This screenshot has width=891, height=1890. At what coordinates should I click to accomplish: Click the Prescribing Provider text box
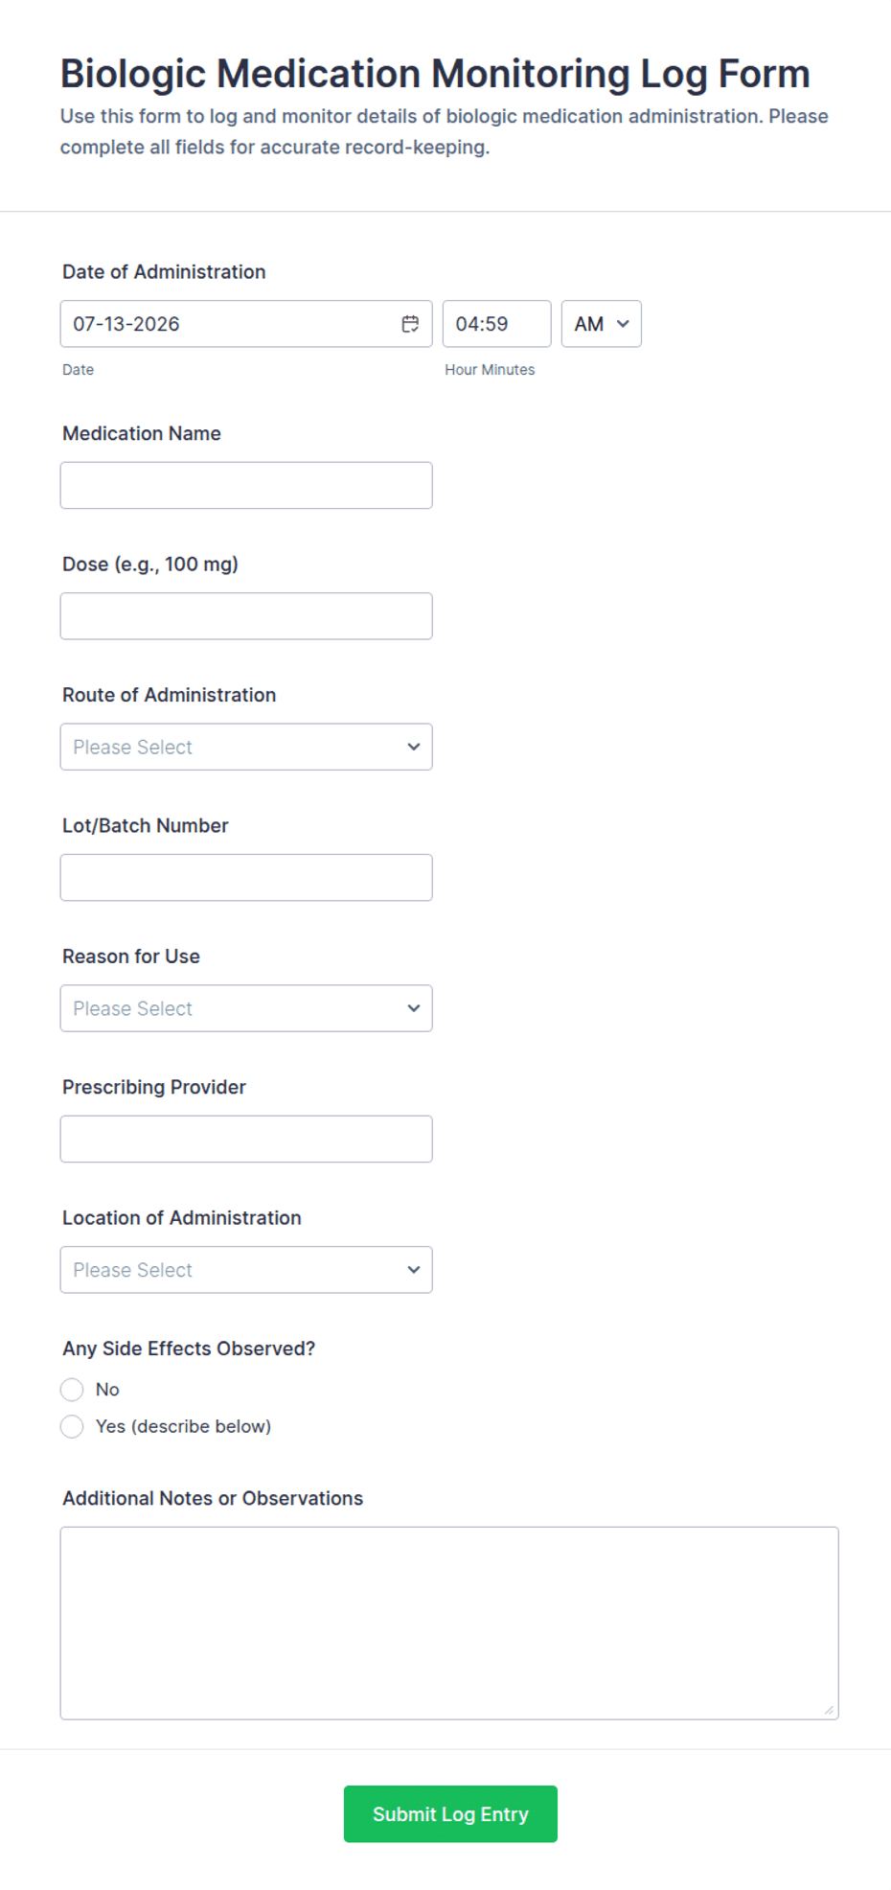coord(246,1139)
